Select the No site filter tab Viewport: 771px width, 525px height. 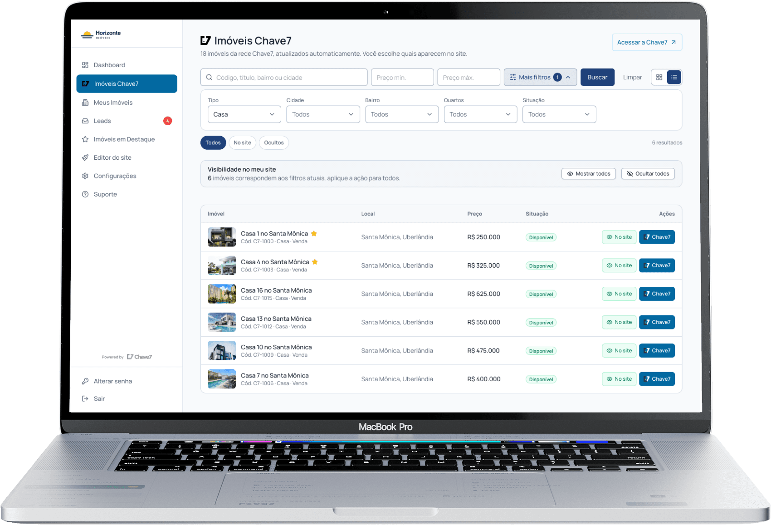point(242,142)
